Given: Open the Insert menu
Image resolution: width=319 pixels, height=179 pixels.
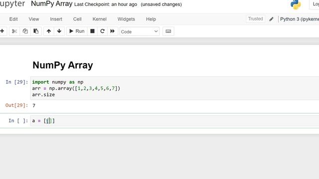Looking at the screenshot, I should (56, 19).
